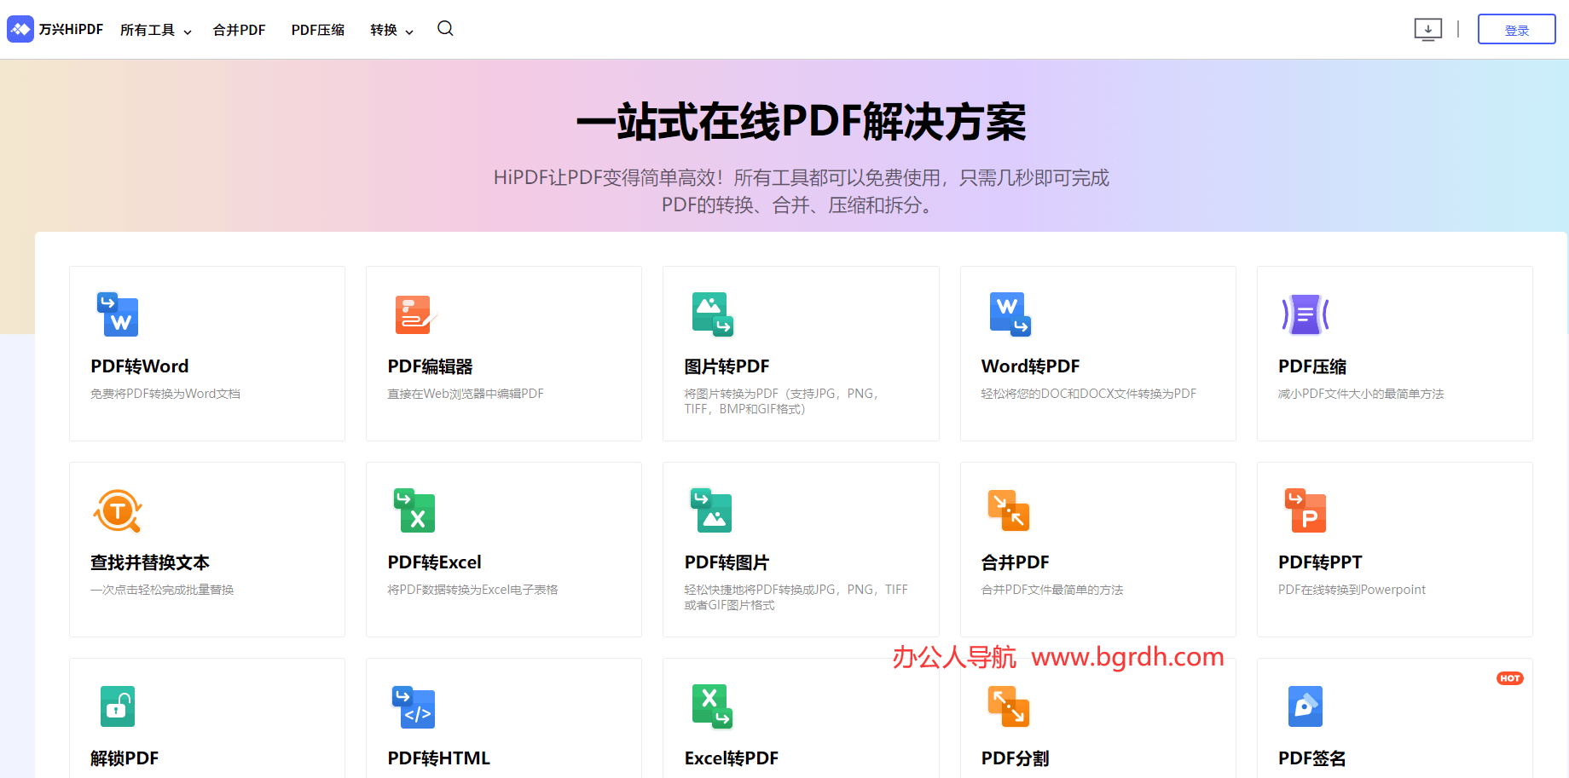Viewport: 1569px width, 778px height.
Task: Click the Word转PDF card icon
Action: 1010,314
